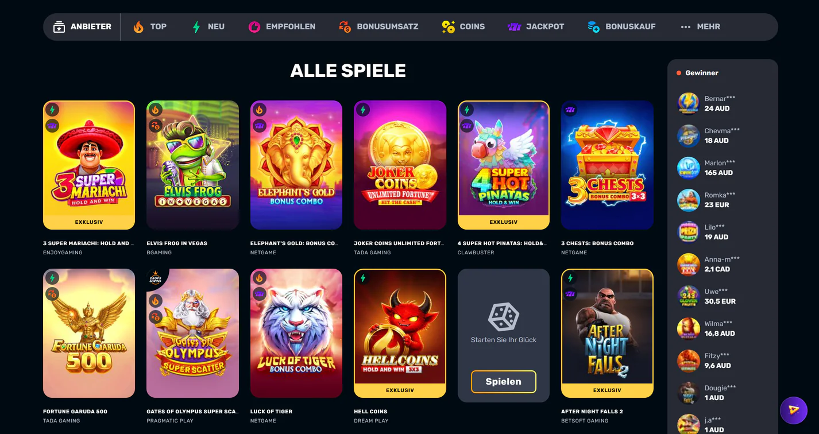Click the After Night Falls 2 title link

pyautogui.click(x=592, y=412)
